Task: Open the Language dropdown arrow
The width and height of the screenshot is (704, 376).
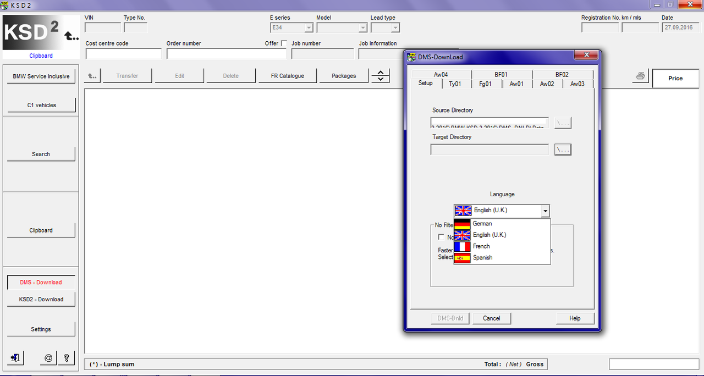Action: (x=544, y=211)
